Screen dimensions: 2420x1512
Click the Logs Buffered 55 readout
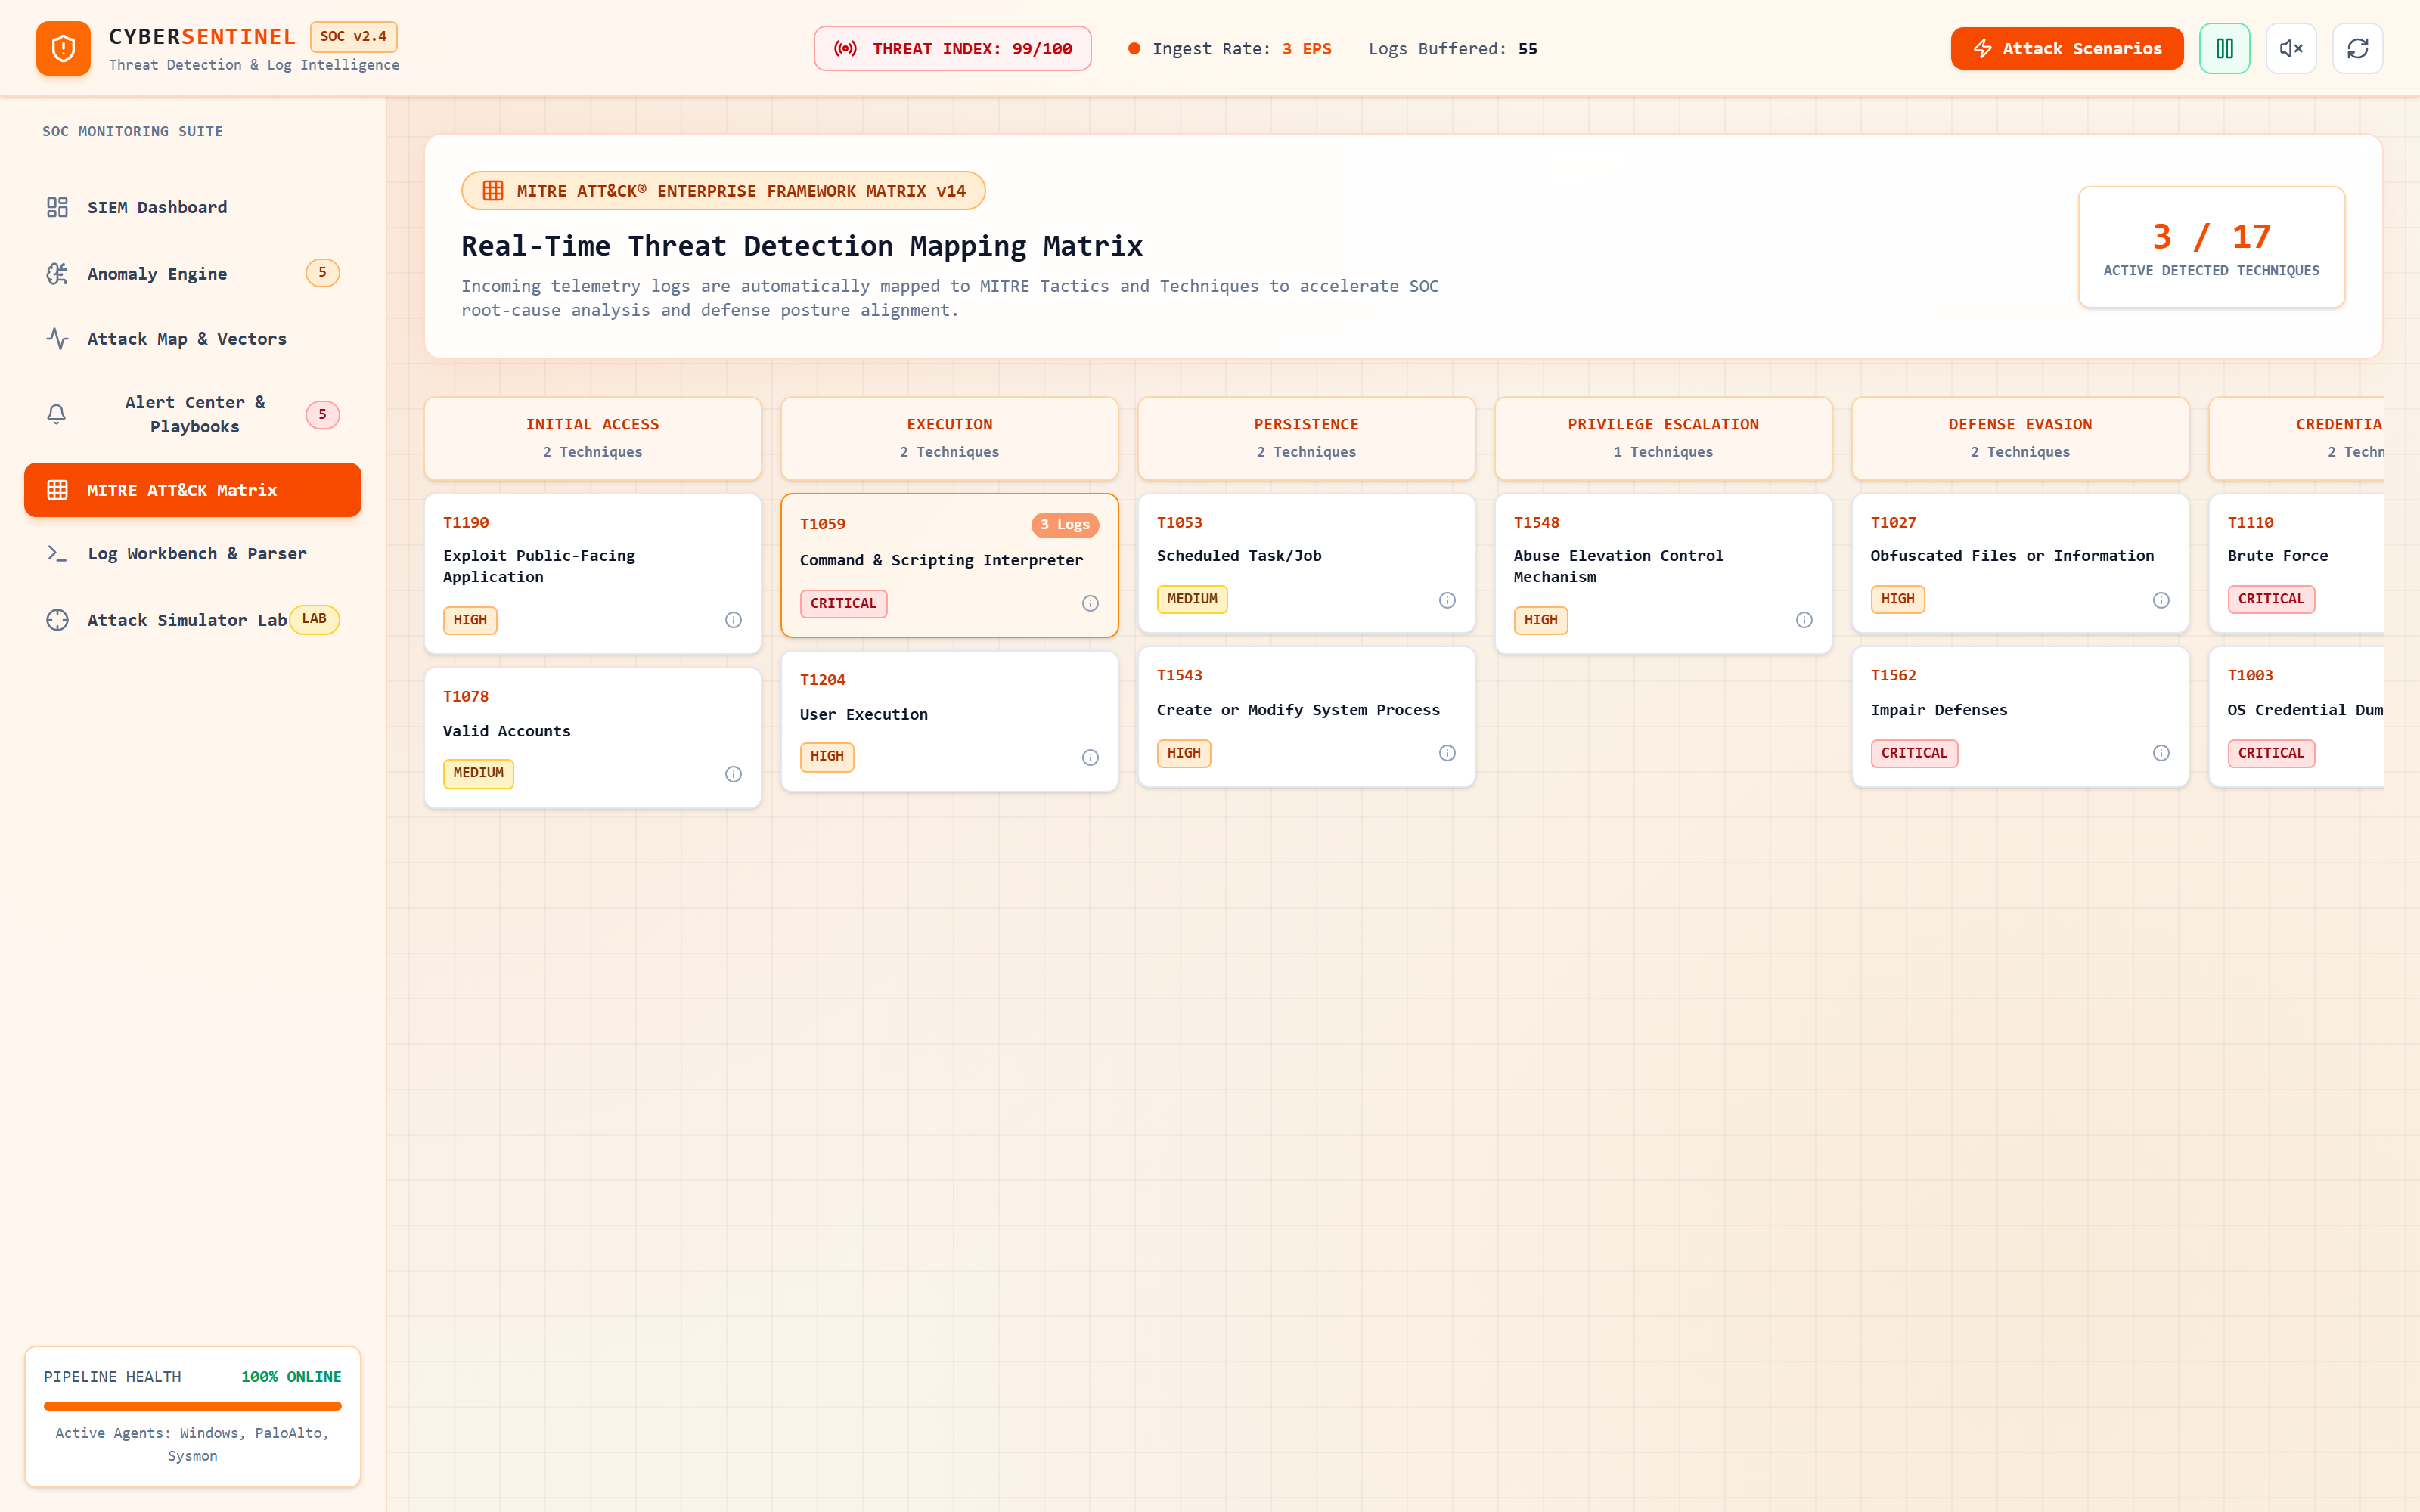(x=1452, y=48)
